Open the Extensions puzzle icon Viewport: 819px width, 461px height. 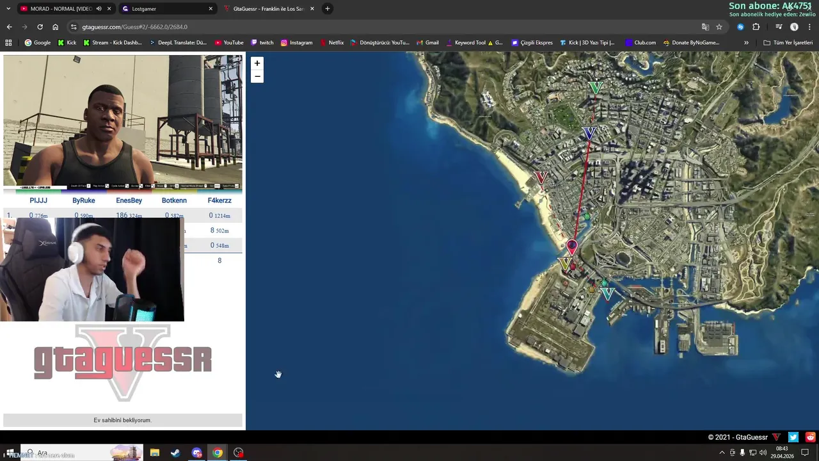pos(756,27)
